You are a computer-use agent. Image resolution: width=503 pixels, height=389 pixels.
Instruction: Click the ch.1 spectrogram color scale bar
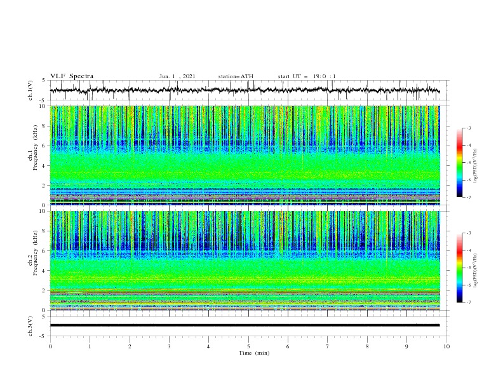point(459,163)
